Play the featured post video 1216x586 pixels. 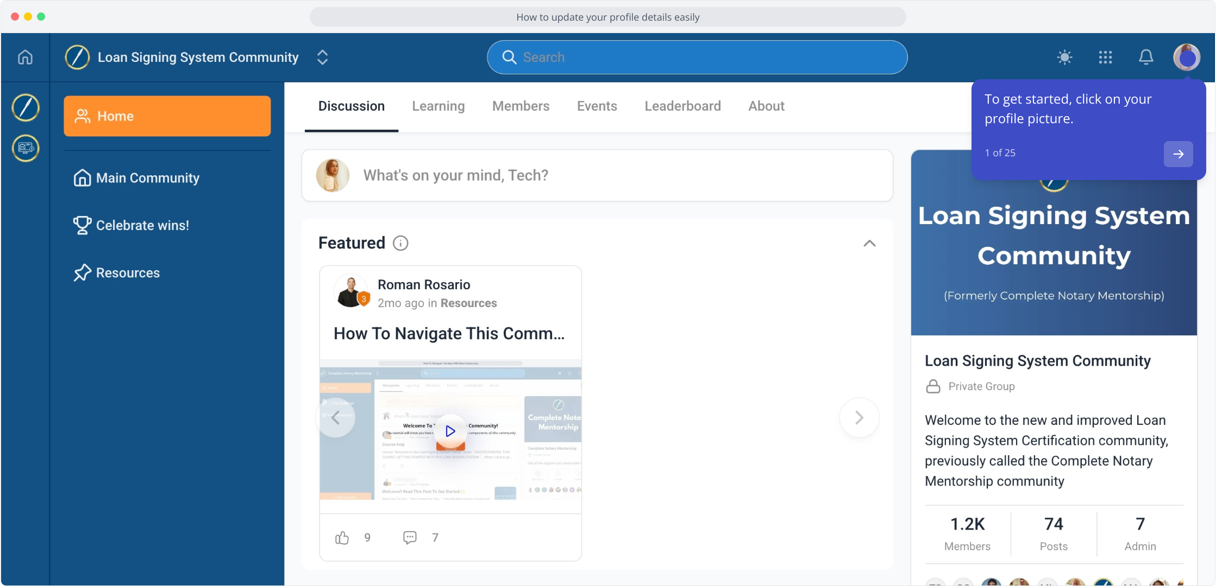pos(450,431)
